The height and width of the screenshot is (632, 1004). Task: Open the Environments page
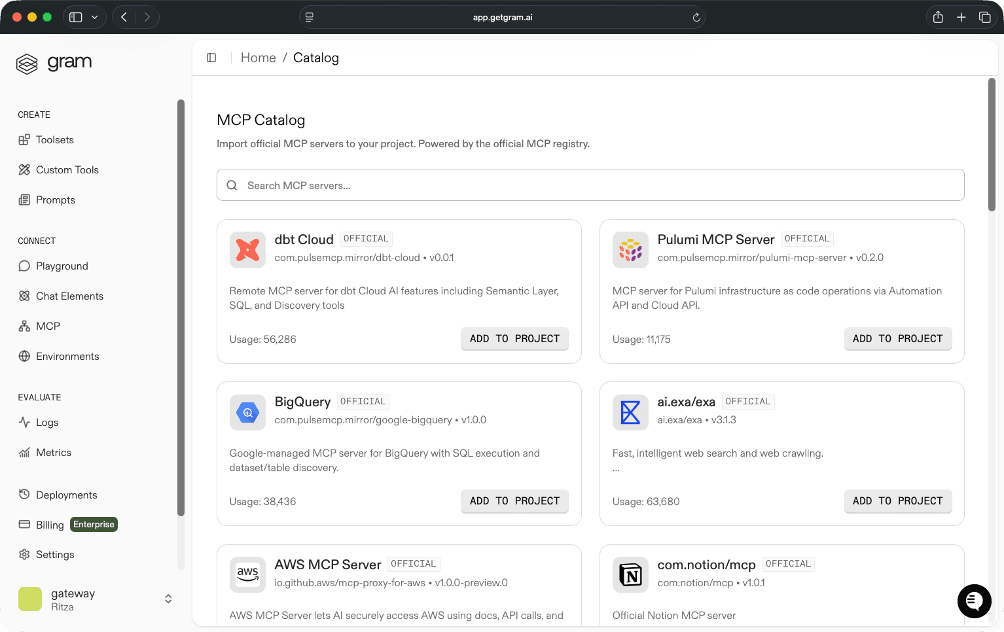click(68, 356)
